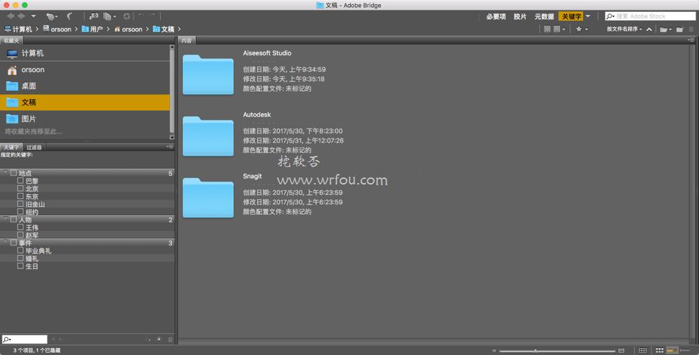
Task: Open the parent and favorites history dropdown
Action: pyautogui.click(x=34, y=16)
